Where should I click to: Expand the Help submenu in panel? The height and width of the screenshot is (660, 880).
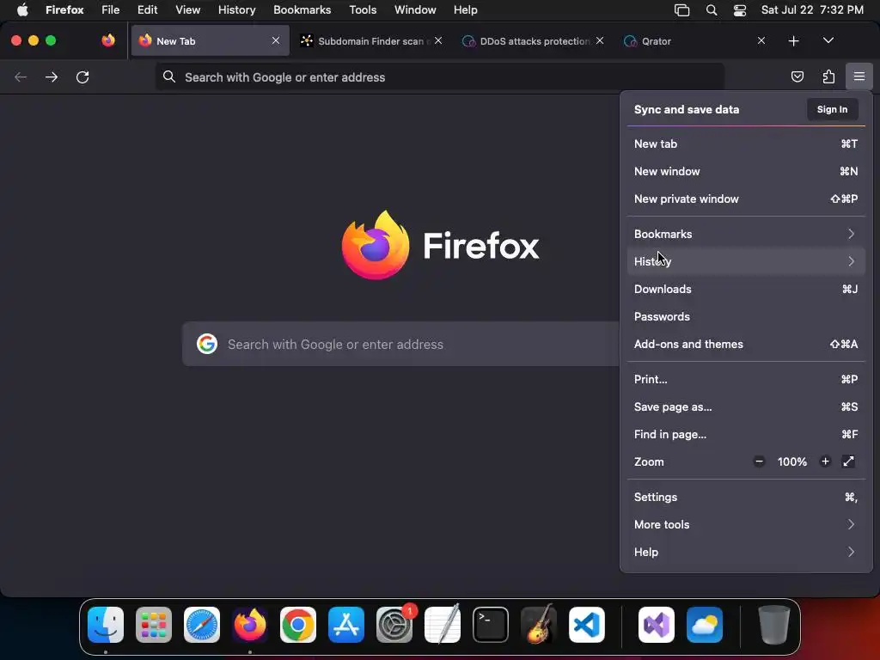(x=746, y=553)
